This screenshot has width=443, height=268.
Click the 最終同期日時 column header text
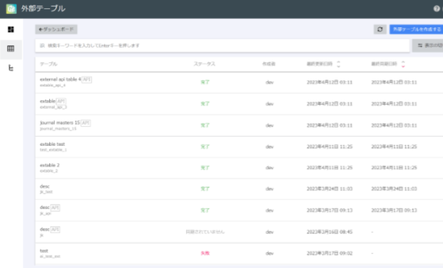click(384, 64)
